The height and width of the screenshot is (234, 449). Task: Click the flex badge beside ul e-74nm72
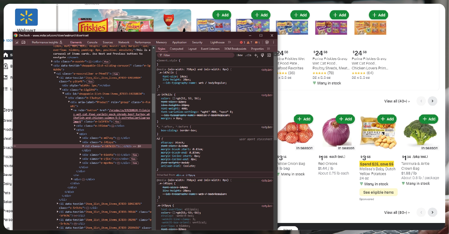point(116,74)
